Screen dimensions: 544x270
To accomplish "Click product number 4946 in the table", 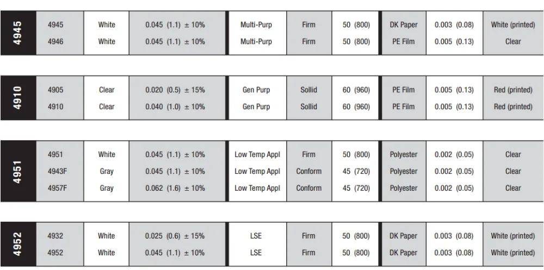I will click(x=55, y=41).
